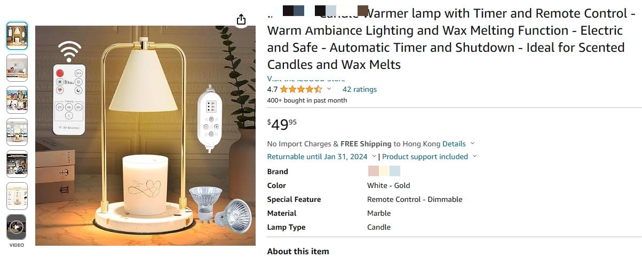642x258 pixels.
Task: Click the main product image
Action: coord(145,136)
